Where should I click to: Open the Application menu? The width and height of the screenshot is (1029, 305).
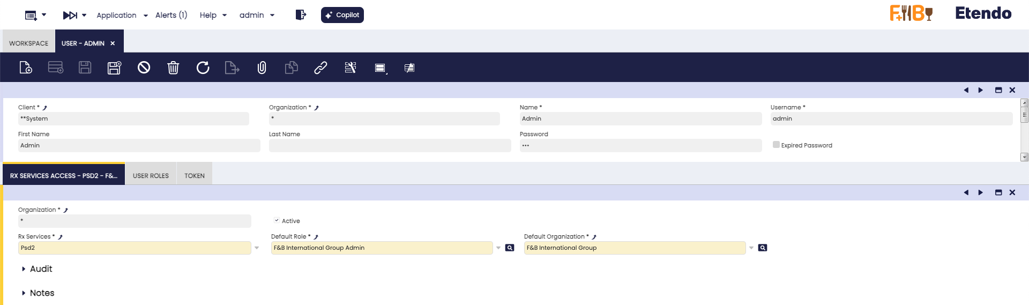(122, 15)
